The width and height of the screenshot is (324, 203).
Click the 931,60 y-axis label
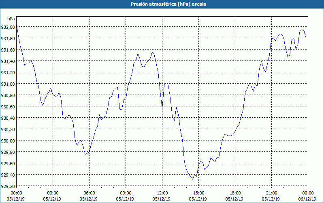(8, 50)
